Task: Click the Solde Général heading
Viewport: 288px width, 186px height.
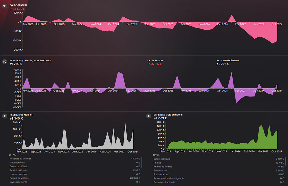Action: tap(18, 5)
